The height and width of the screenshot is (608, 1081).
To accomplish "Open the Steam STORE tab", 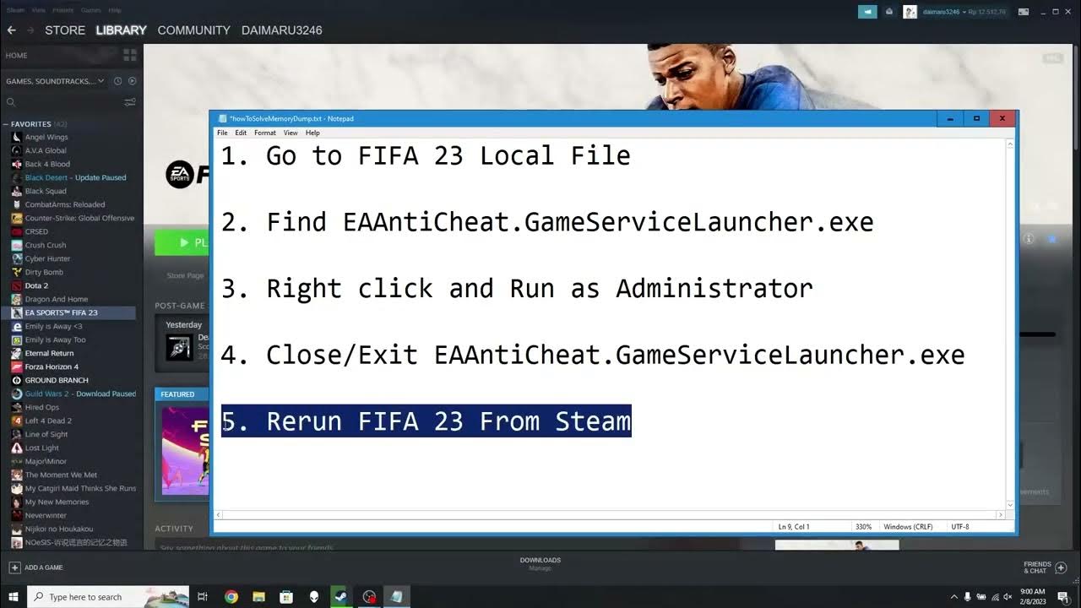I will (65, 30).
